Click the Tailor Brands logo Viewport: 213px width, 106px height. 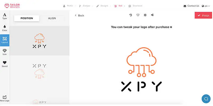pyautogui.click(x=12, y=6)
